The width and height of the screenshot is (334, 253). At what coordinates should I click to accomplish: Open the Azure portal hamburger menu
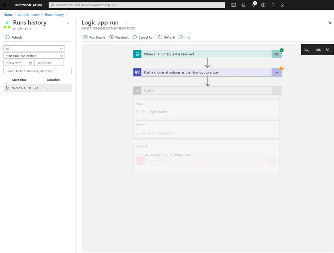pyautogui.click(x=4, y=5)
